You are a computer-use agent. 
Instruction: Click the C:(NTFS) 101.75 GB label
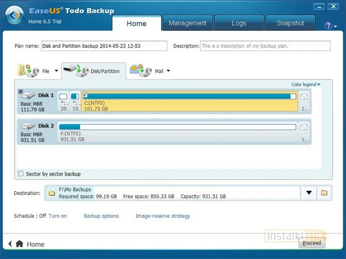96,106
